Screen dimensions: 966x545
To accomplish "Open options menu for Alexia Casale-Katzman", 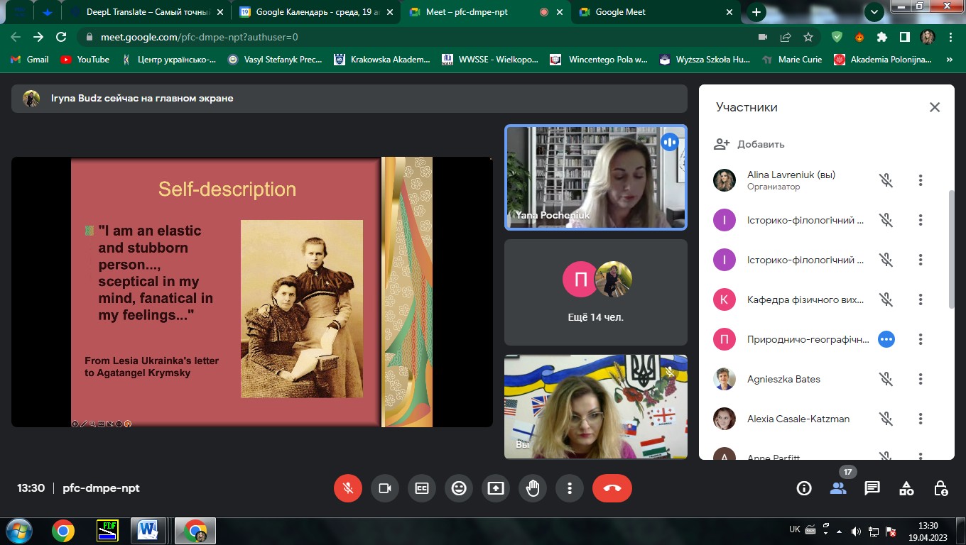I will click(921, 419).
